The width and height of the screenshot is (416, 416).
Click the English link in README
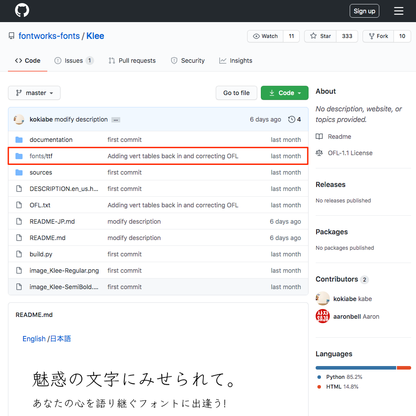34,339
